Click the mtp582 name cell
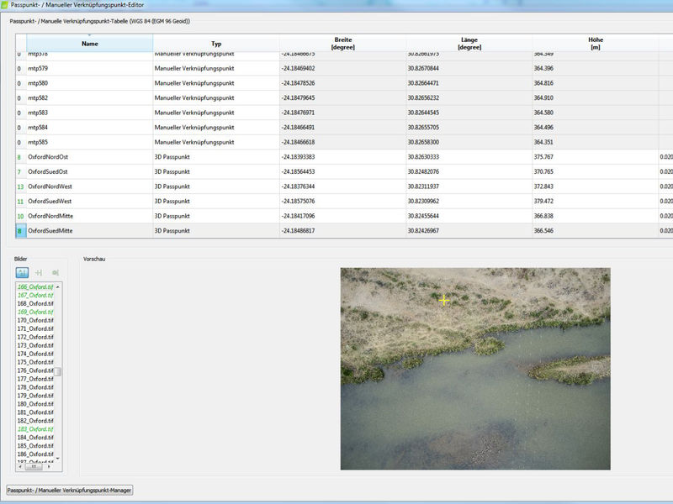The width and height of the screenshot is (673, 504). (90, 97)
